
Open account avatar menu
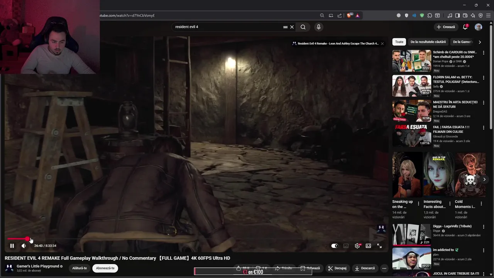pyautogui.click(x=479, y=27)
